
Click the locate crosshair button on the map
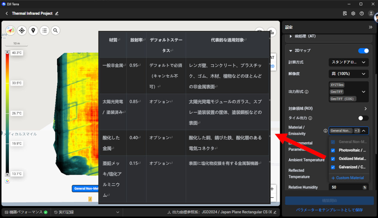pos(22,30)
